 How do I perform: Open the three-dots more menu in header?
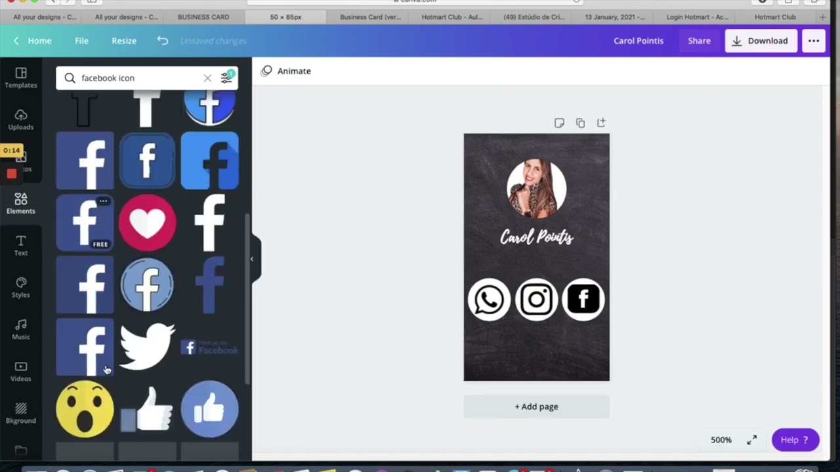pyautogui.click(x=814, y=41)
